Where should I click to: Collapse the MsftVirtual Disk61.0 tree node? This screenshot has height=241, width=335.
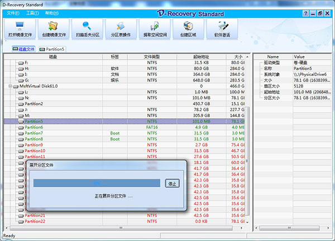tap(10, 86)
